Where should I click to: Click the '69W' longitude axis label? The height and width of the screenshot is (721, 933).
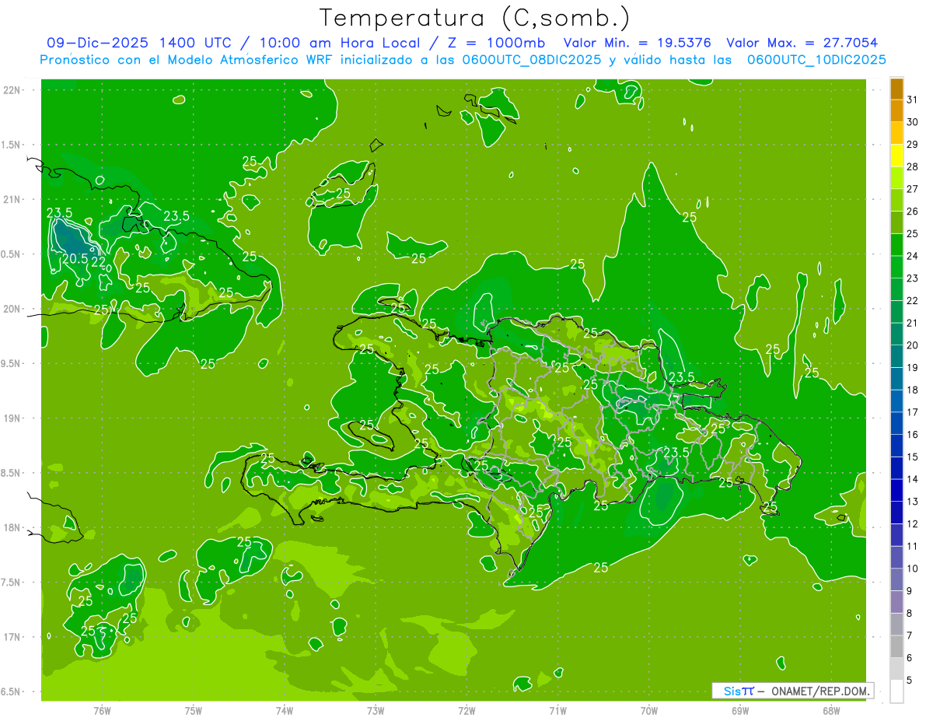[x=740, y=710]
